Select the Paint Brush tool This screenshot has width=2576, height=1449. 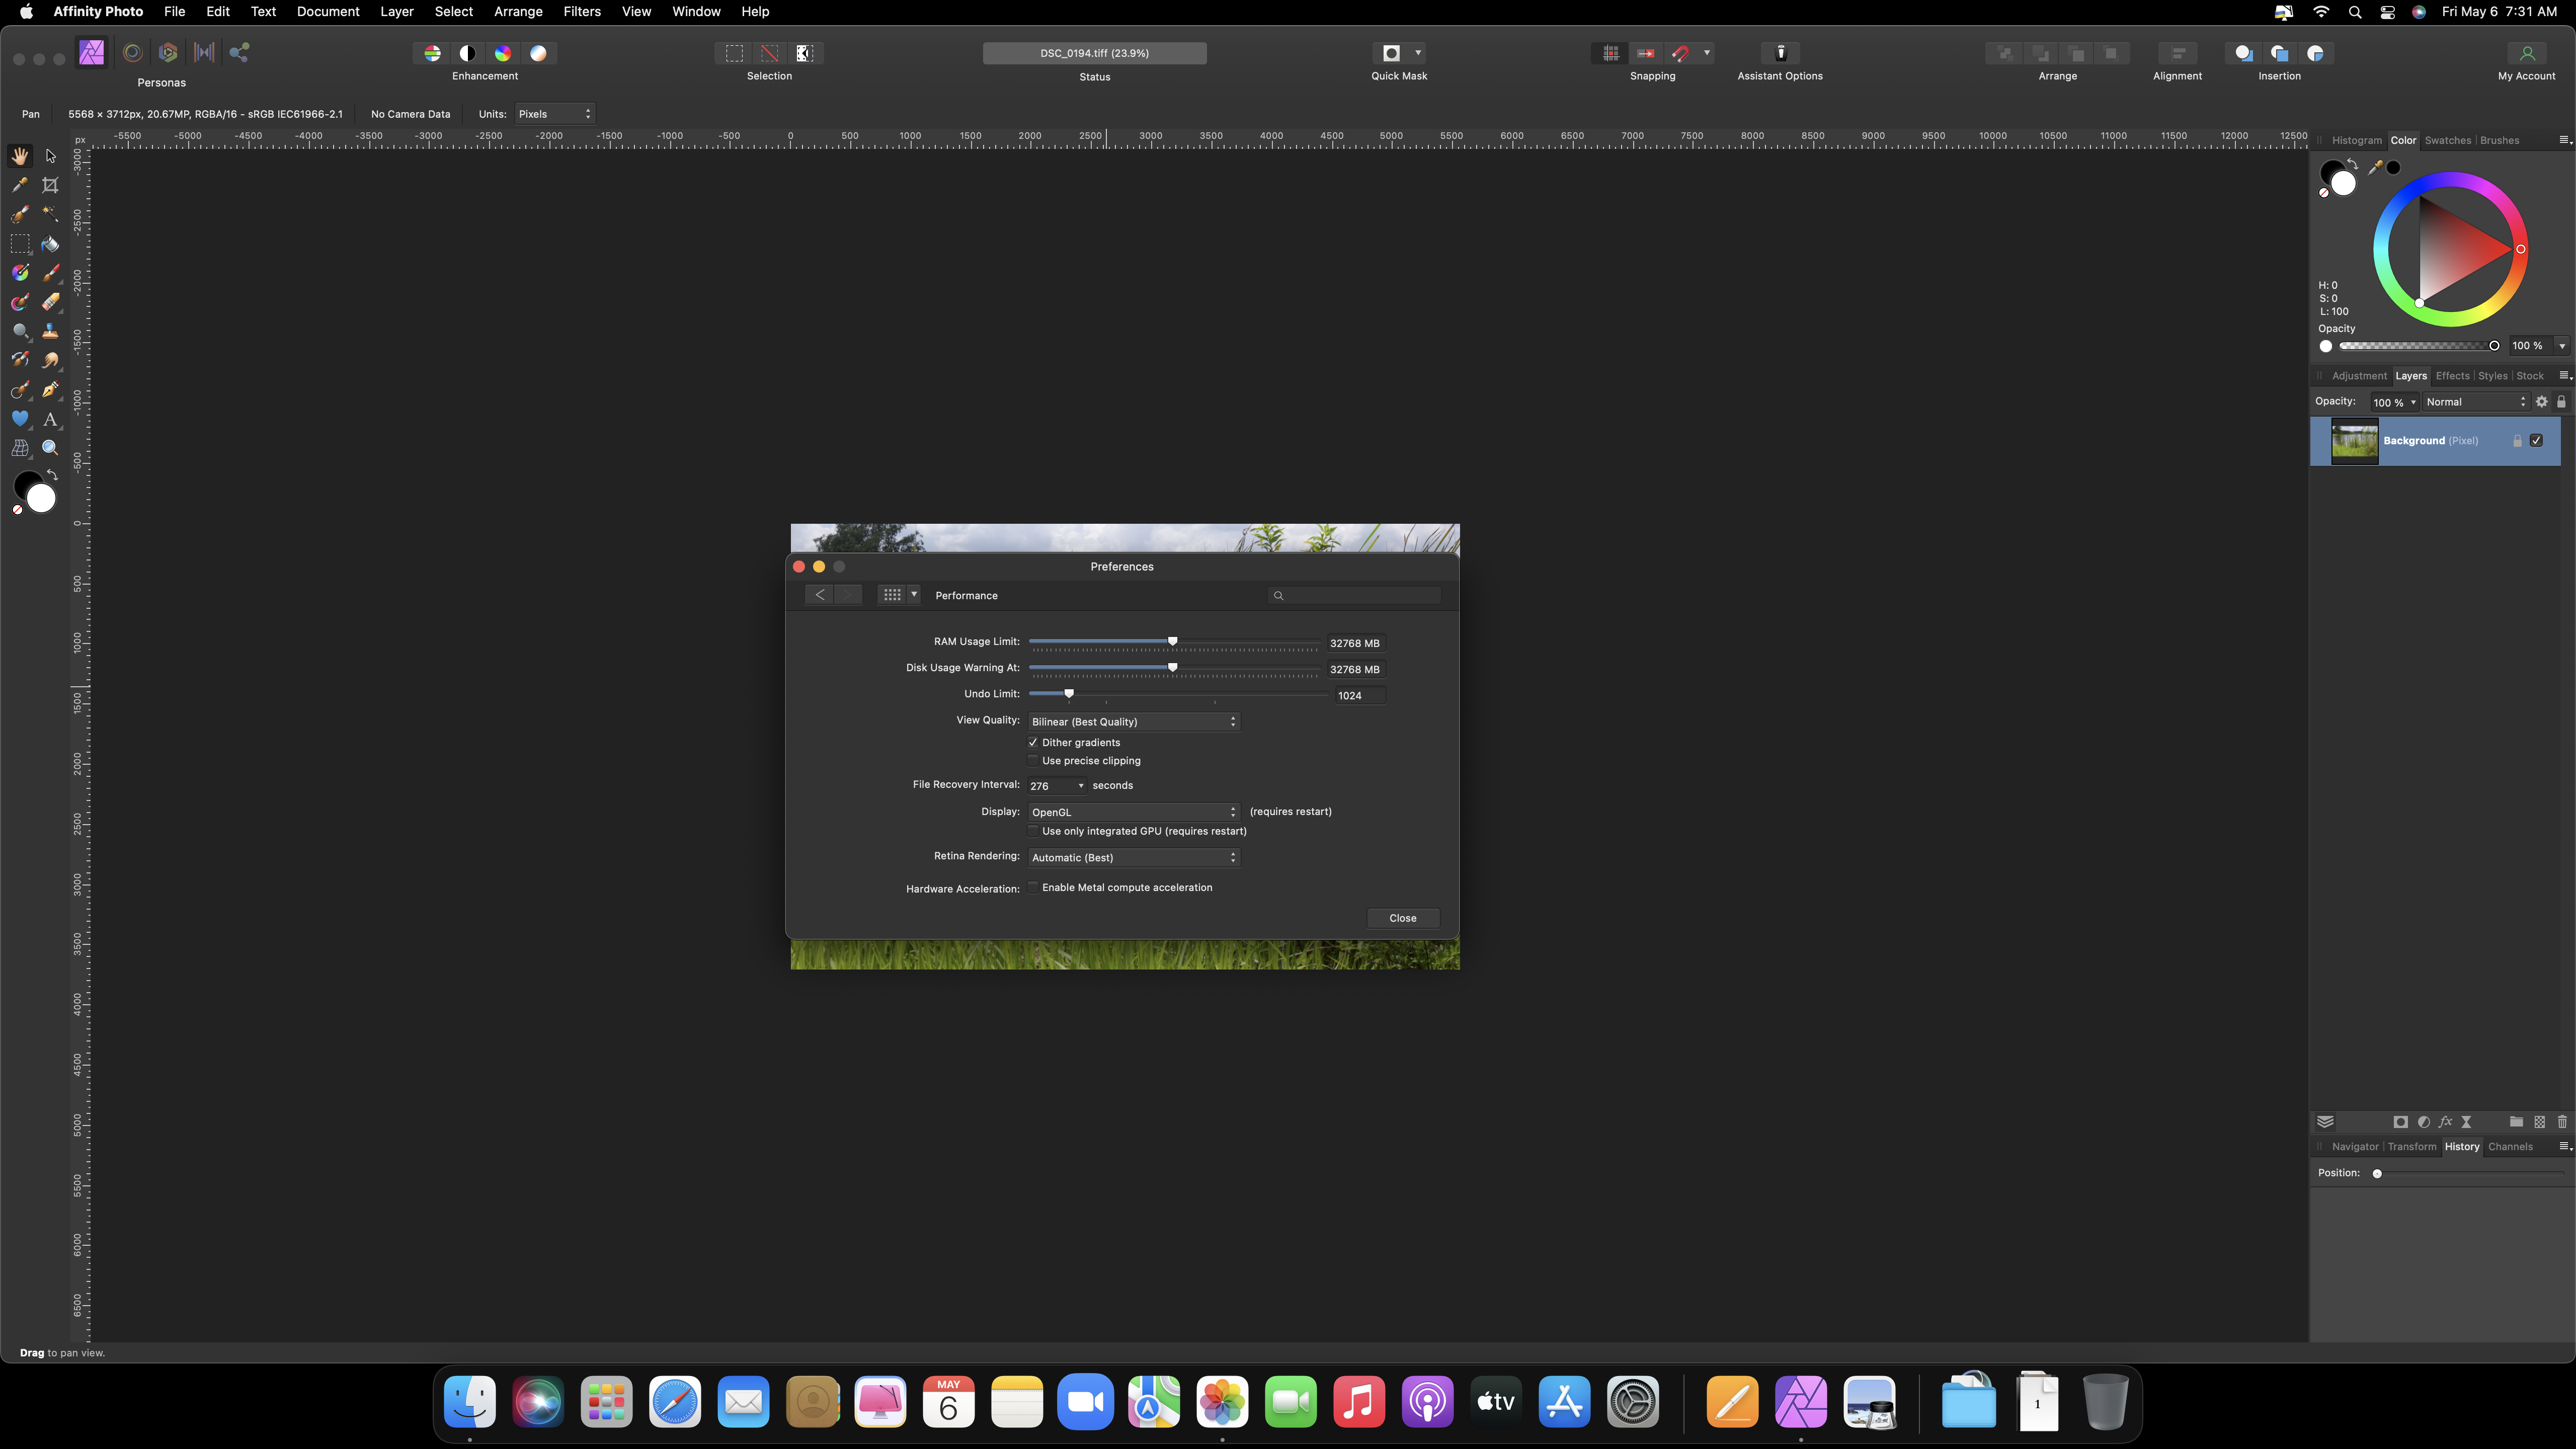(50, 273)
